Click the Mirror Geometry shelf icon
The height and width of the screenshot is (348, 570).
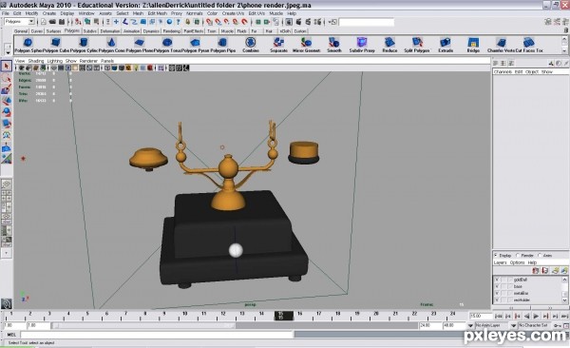coord(307,42)
